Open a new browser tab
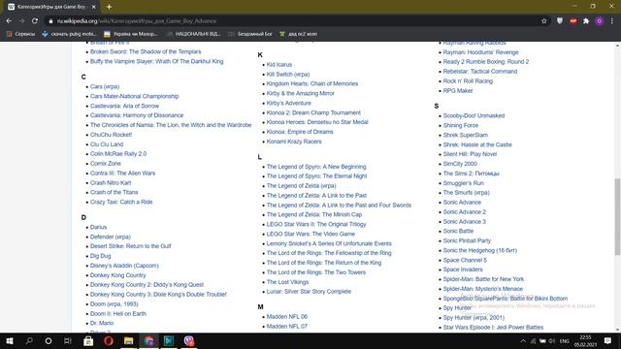 point(109,7)
